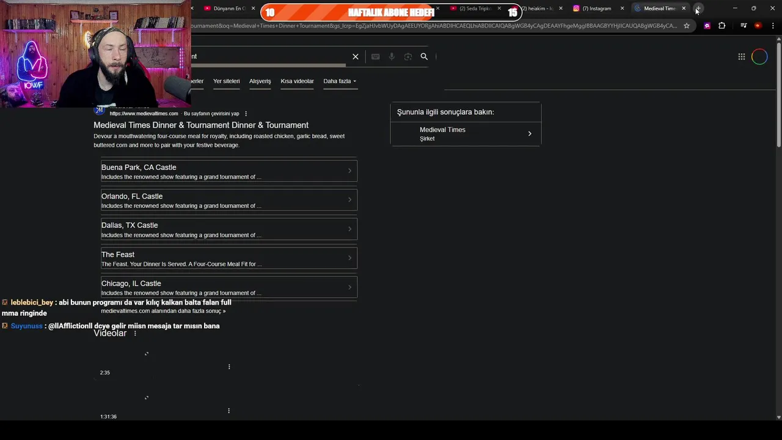
Task: Open Medieval Times Dinner & Tournament result title
Action: [201, 125]
